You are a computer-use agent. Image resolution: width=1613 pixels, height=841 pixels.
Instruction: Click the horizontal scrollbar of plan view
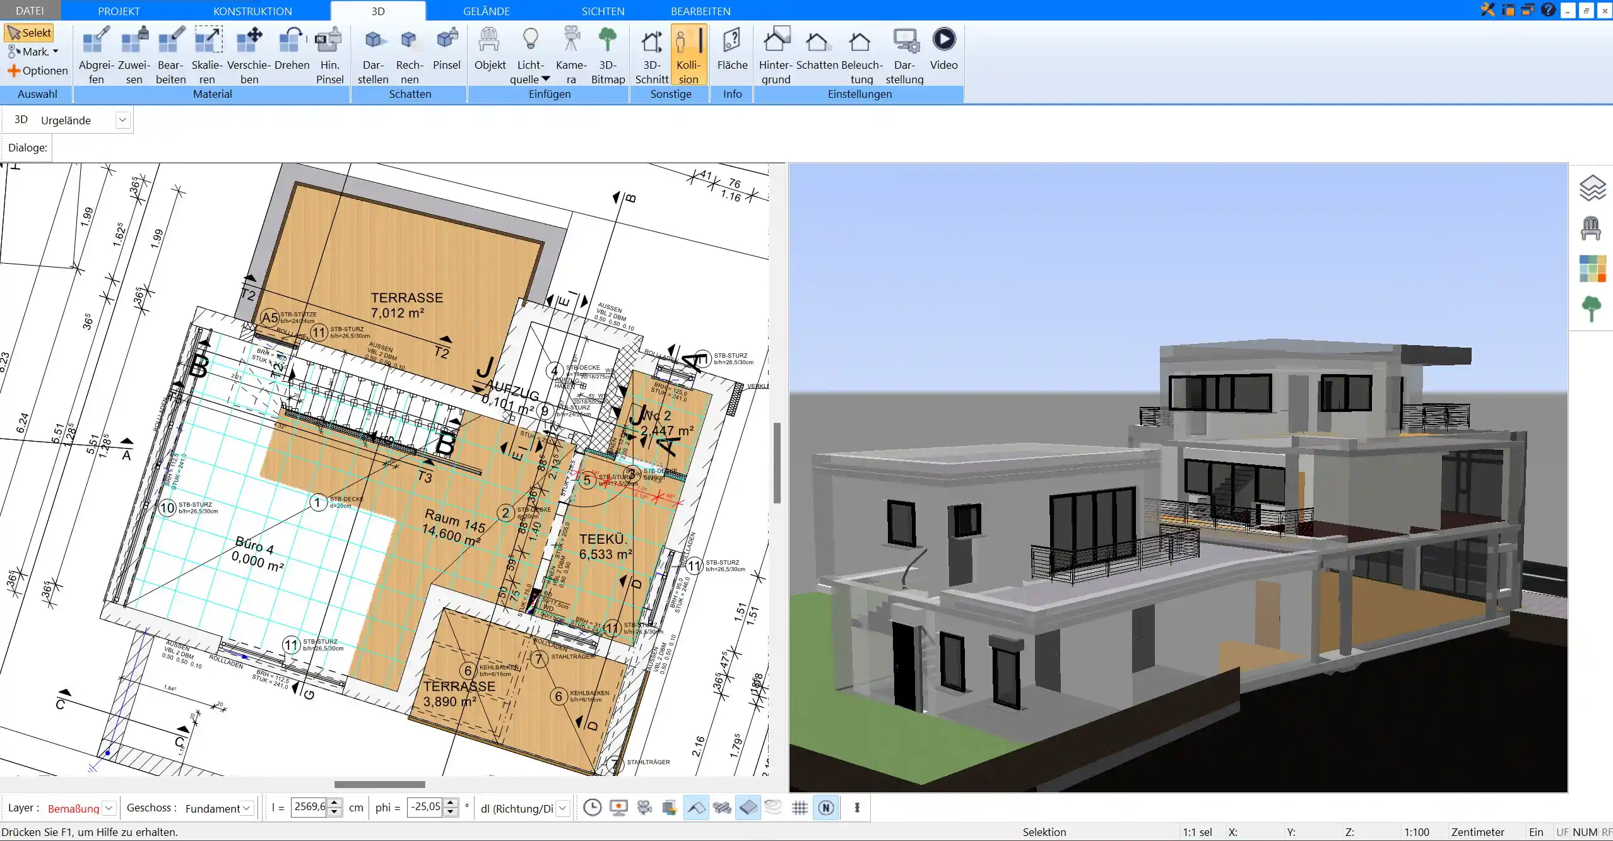tap(380, 784)
